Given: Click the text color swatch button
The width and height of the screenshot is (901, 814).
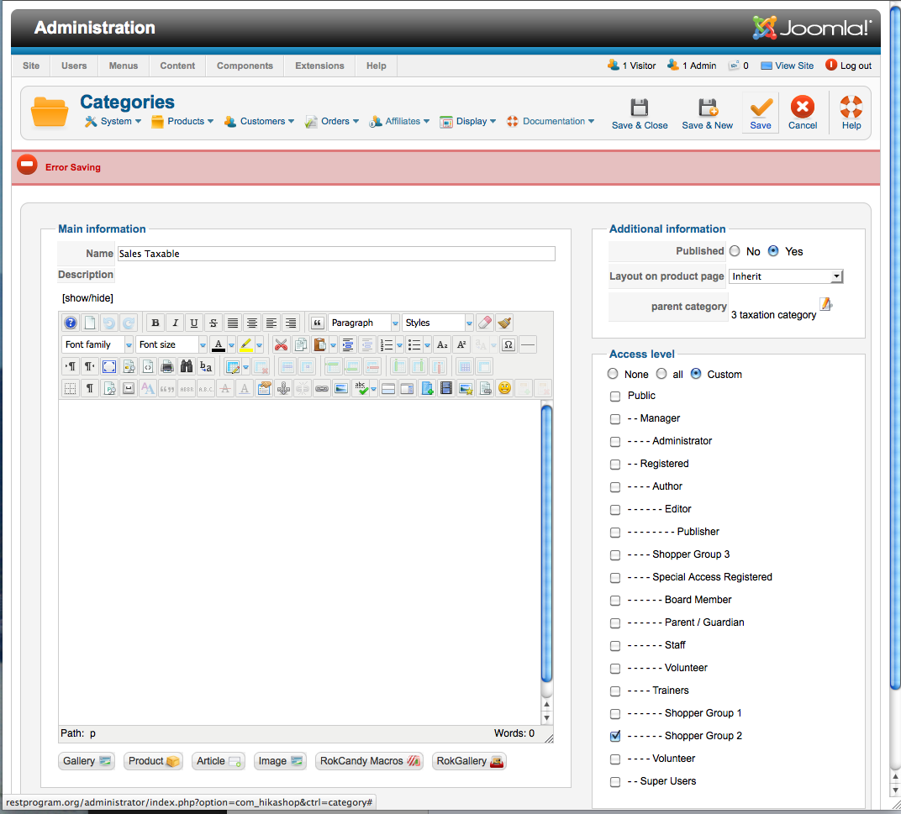Looking at the screenshot, I should pos(219,344).
